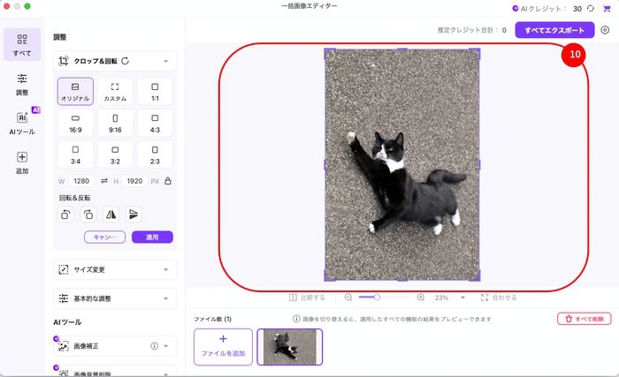Collapse the クロップ&回転 section

[x=166, y=61]
